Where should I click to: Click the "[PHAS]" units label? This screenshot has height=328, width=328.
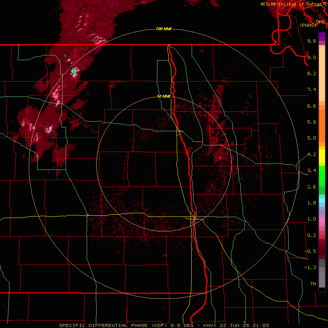308,26
